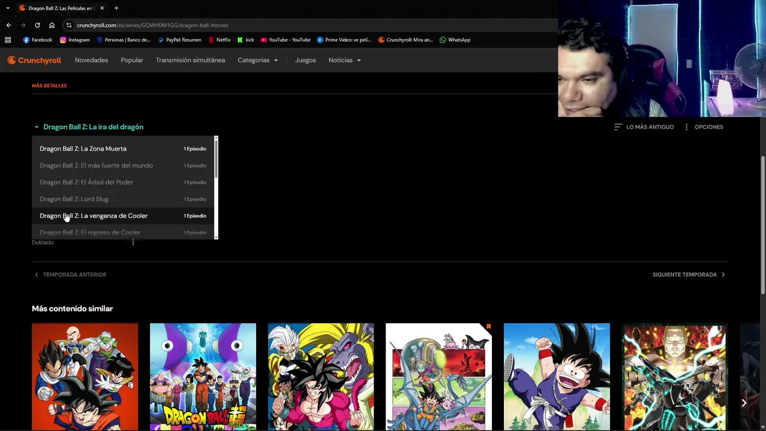Close the Dragon Ball Z browser tab
766x431 pixels.
[x=102, y=8]
